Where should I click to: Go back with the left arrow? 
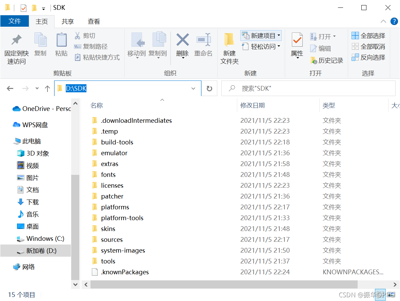click(10, 89)
